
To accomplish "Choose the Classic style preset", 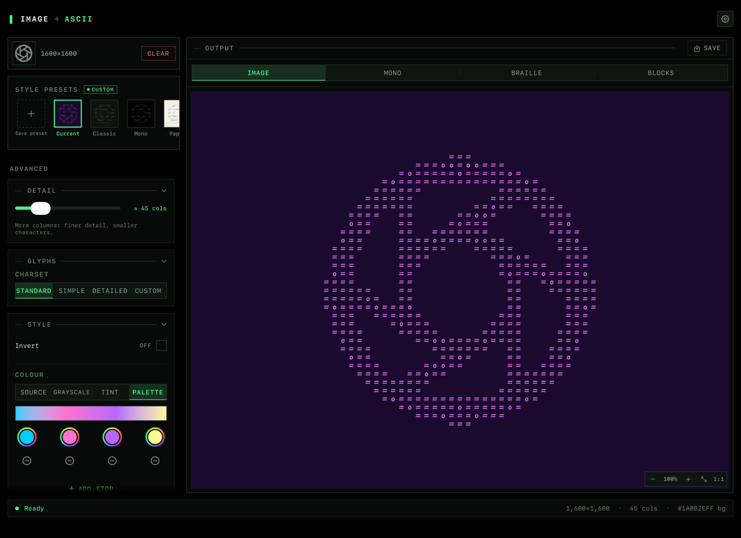I will click(104, 113).
